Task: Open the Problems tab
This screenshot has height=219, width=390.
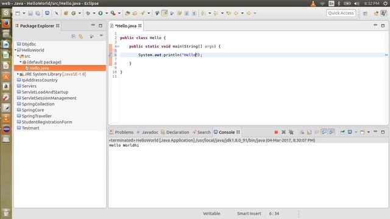Action: (122, 132)
